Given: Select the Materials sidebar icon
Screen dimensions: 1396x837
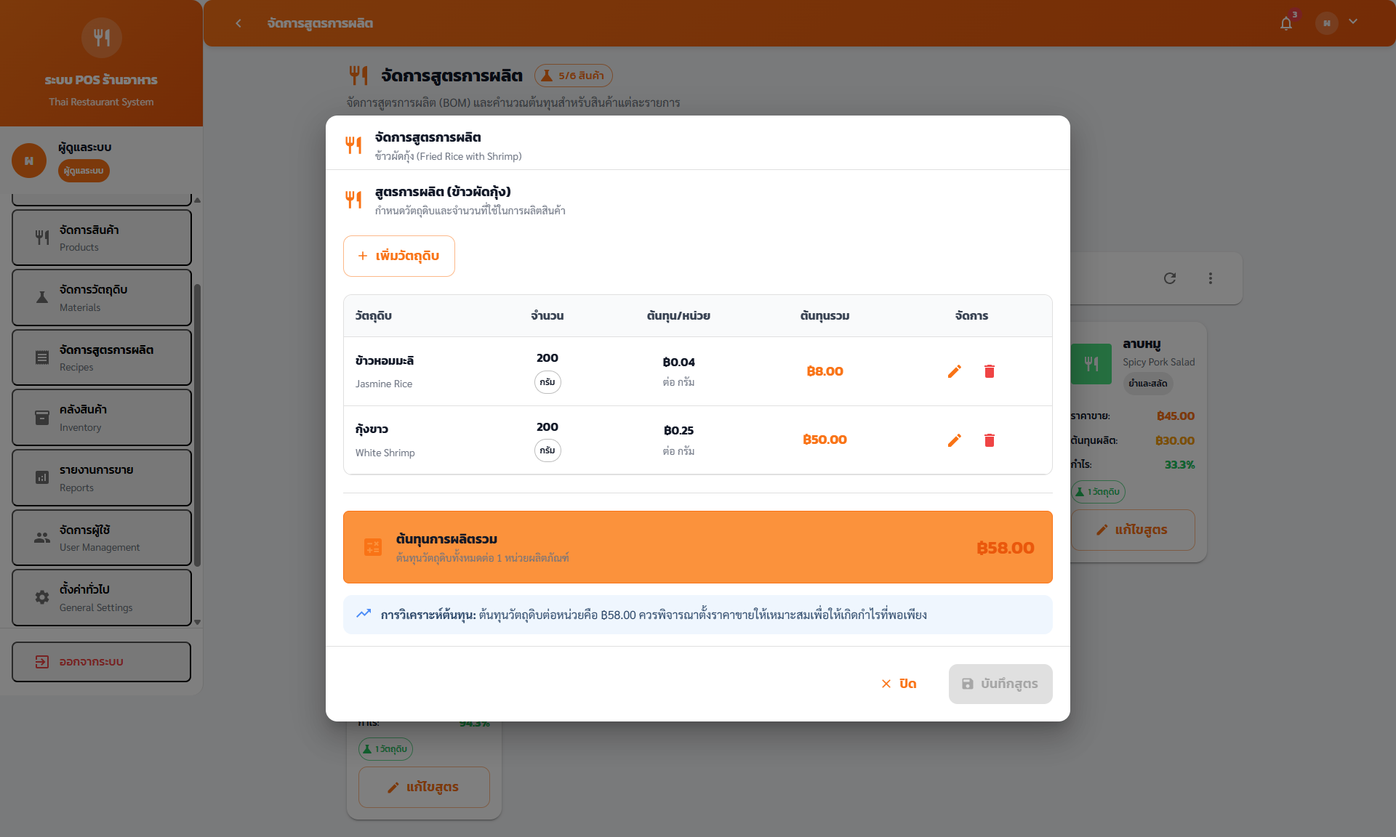Looking at the screenshot, I should 41,297.
